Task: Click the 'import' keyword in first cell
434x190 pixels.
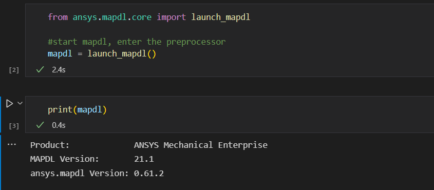Action: pos(172,17)
